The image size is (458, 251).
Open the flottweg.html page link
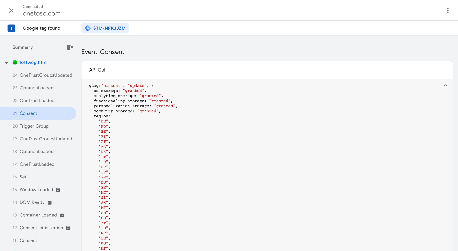(x=33, y=63)
